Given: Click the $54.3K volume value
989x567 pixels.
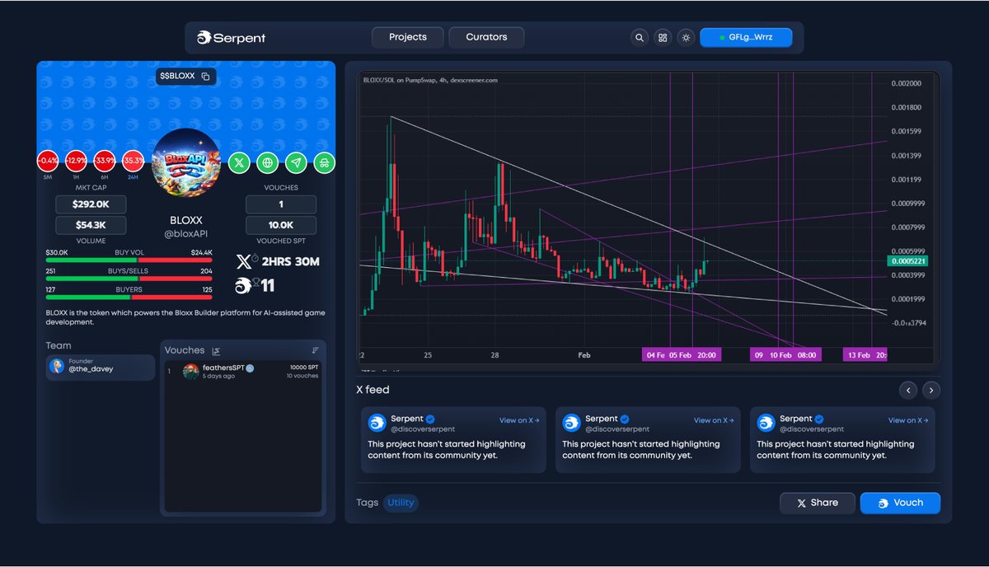Looking at the screenshot, I should [x=91, y=225].
